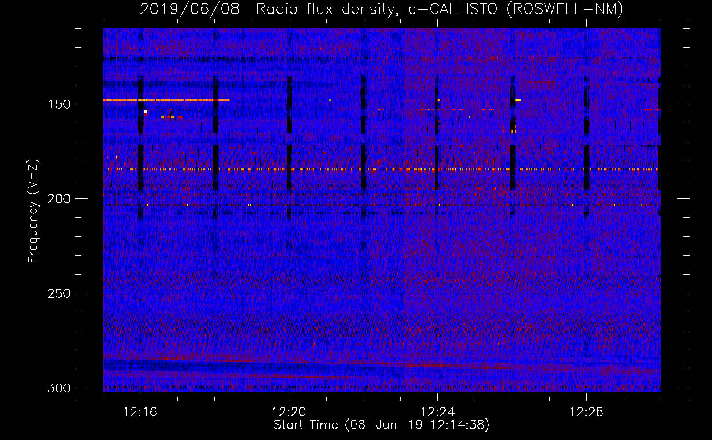
Task: Click the 250 frequency tick label
Action: 59,293
